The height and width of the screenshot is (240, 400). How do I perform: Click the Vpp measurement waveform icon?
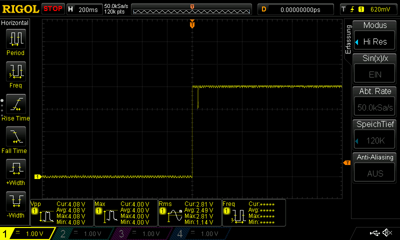[46, 216]
